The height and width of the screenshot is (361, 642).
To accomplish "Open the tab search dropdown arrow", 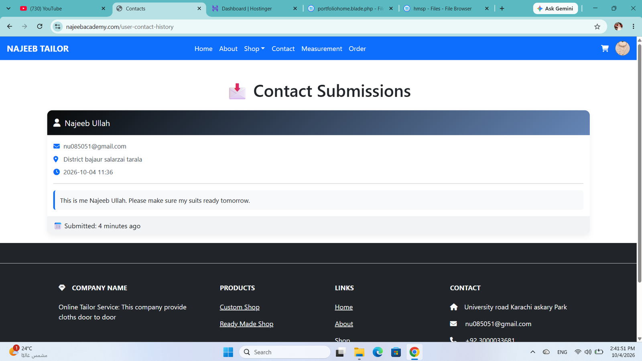I will pyautogui.click(x=8, y=8).
